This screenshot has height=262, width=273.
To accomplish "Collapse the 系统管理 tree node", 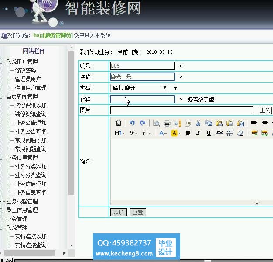I will point(1,228).
